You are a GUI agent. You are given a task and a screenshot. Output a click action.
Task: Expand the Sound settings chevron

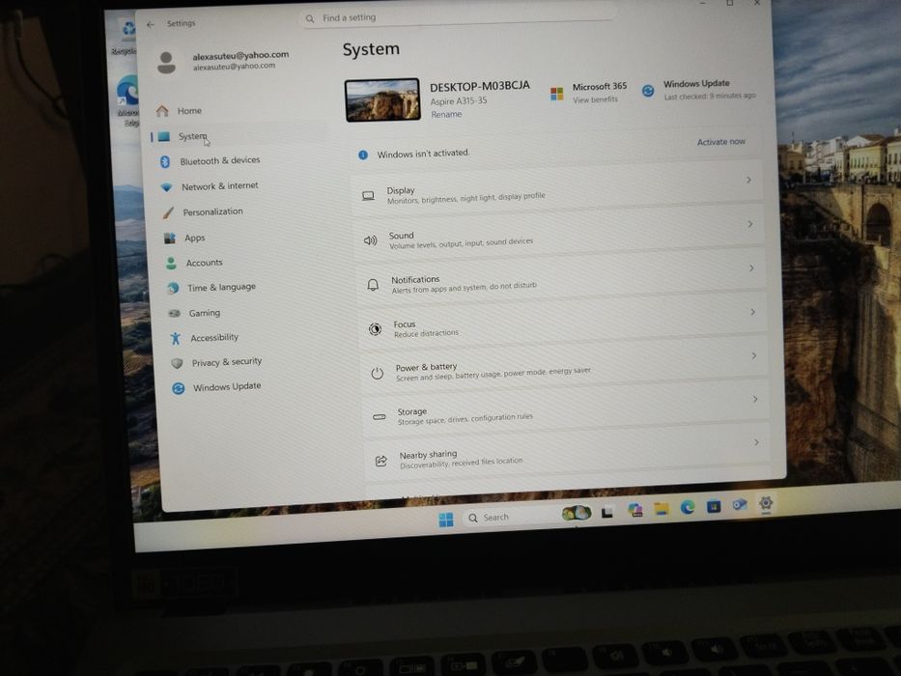point(750,224)
